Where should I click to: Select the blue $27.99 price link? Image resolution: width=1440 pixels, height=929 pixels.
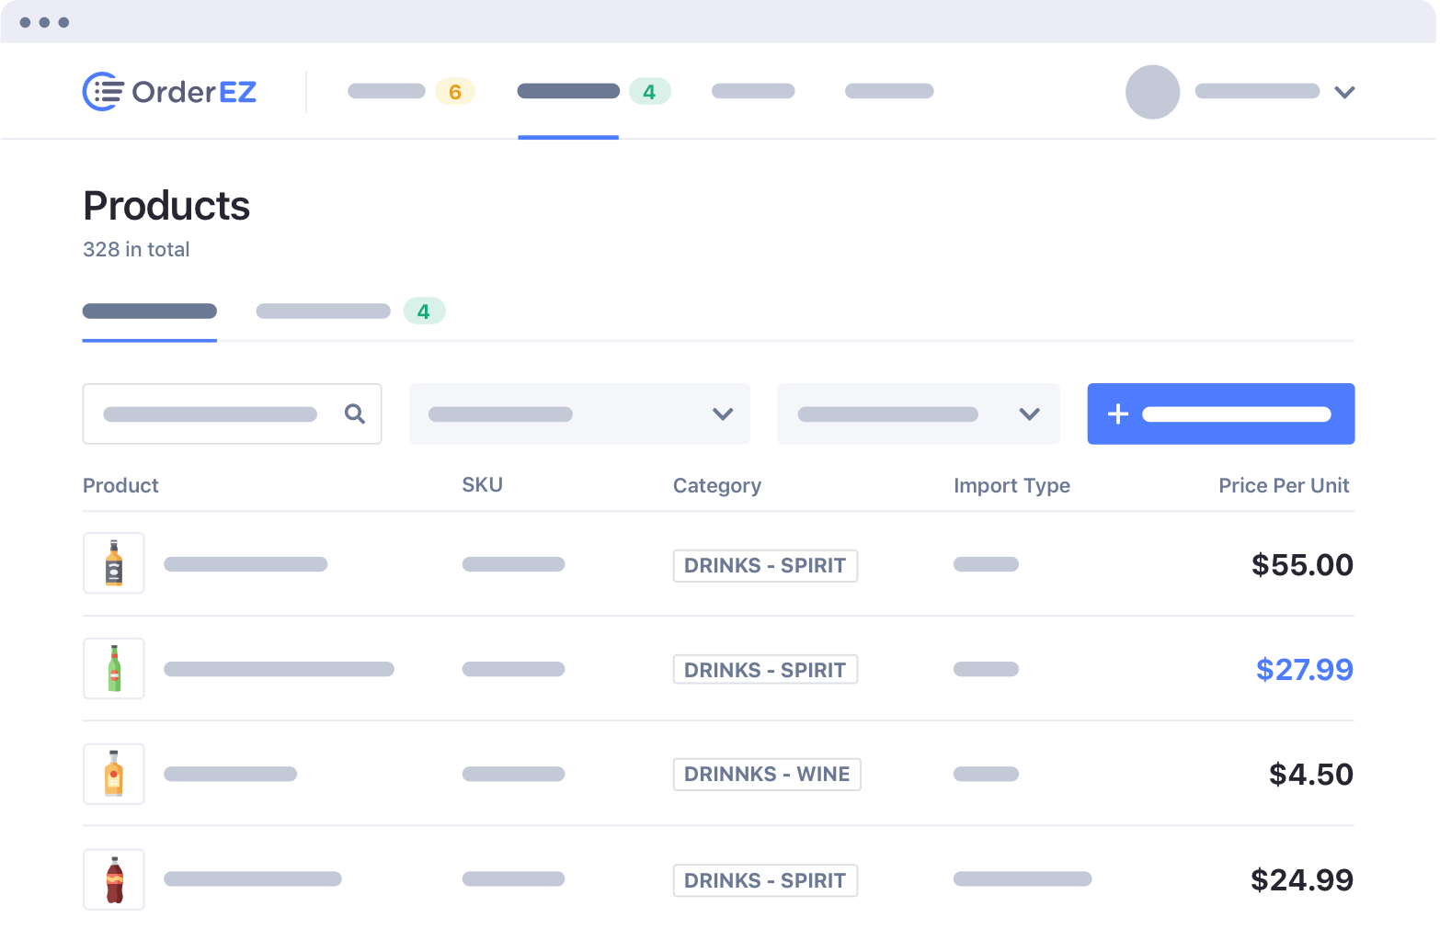pyautogui.click(x=1304, y=669)
